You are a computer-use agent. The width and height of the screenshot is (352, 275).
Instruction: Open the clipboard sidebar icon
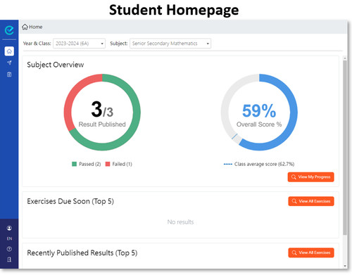9,75
